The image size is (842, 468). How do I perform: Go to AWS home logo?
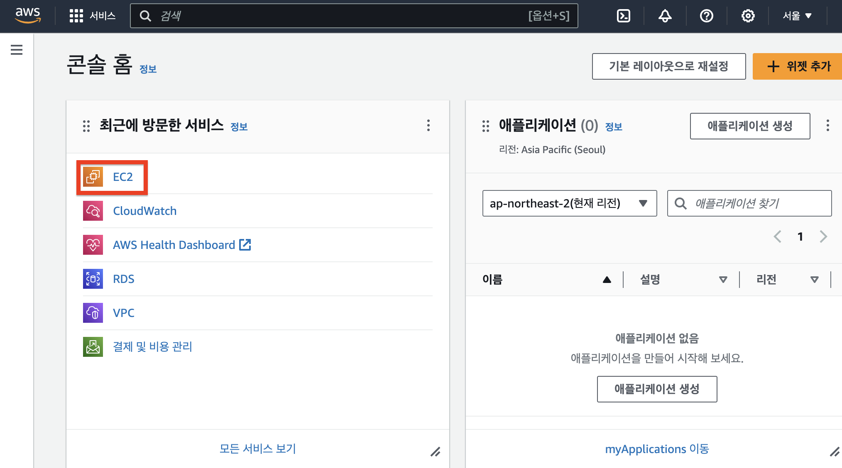click(x=28, y=15)
